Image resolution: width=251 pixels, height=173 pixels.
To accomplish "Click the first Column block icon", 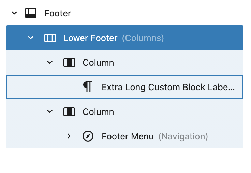I will point(69,63).
